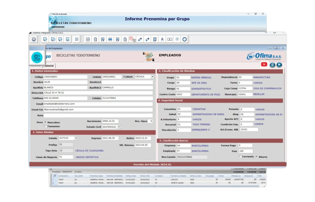Click the person icon in the toolbar
This screenshot has height=202, width=315.
click(x=162, y=39)
